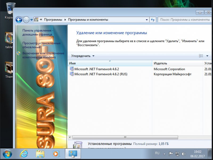Open address bar history dropdown arrow
The width and height of the screenshot is (213, 160).
[x=147, y=20]
